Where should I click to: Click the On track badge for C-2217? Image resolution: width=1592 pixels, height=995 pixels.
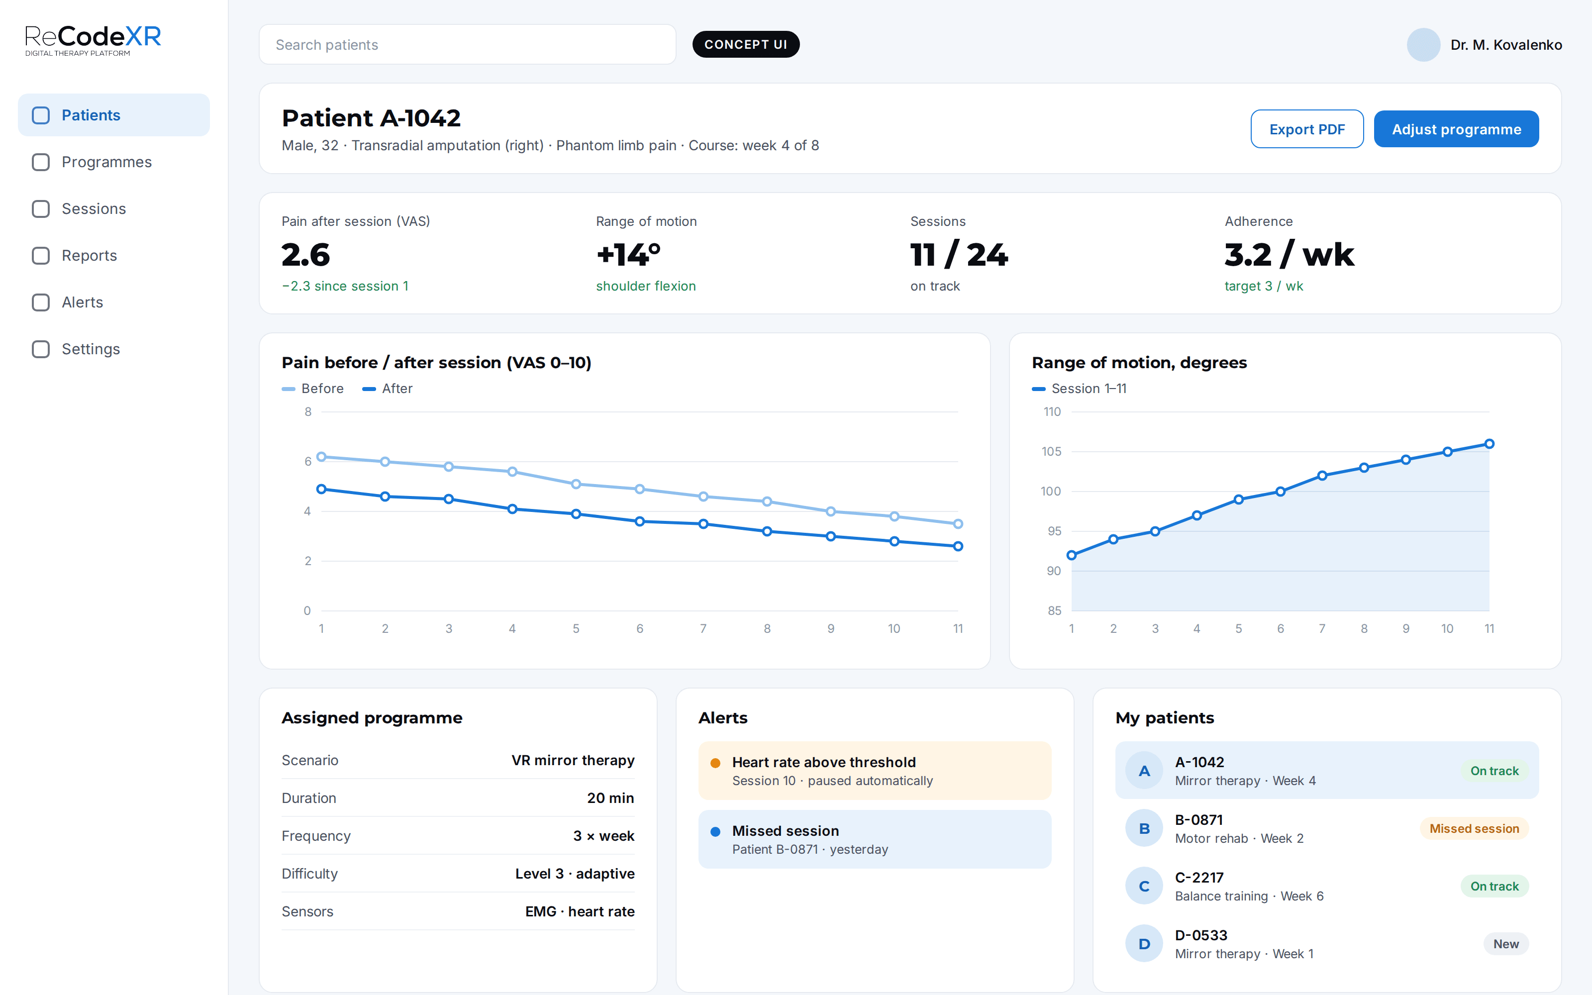tap(1494, 886)
